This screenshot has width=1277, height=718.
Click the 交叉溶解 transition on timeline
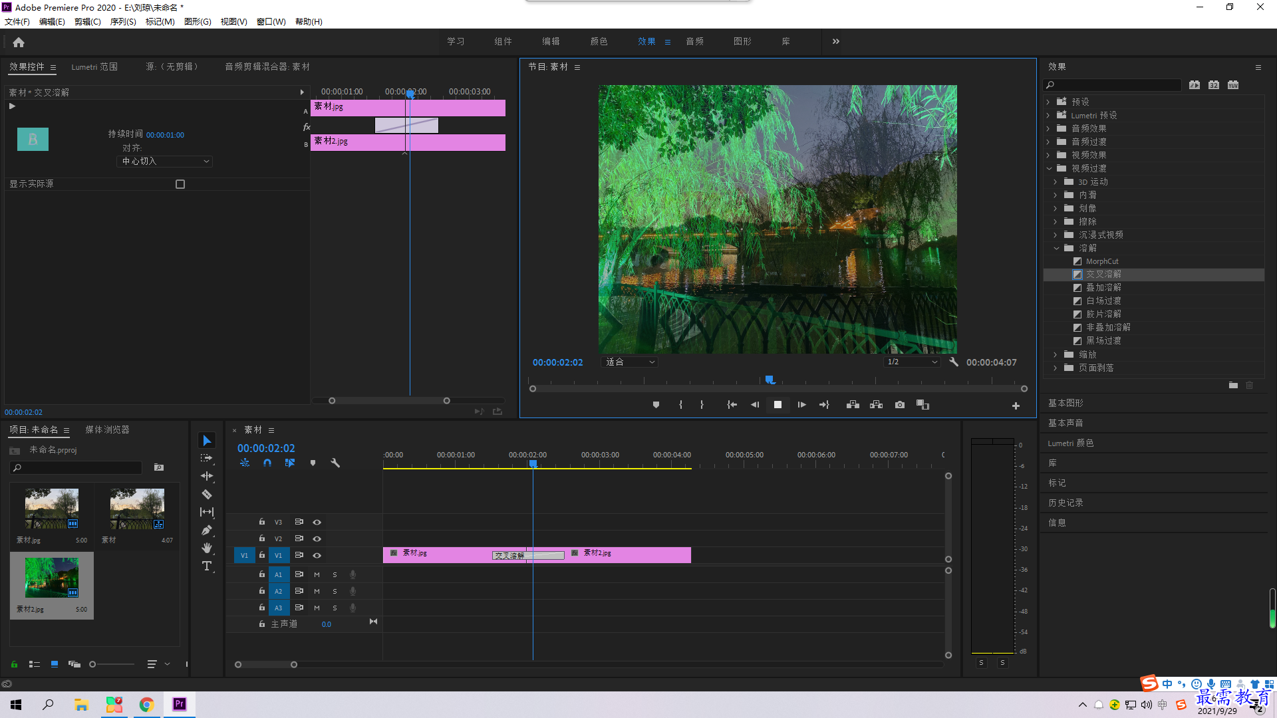click(527, 555)
